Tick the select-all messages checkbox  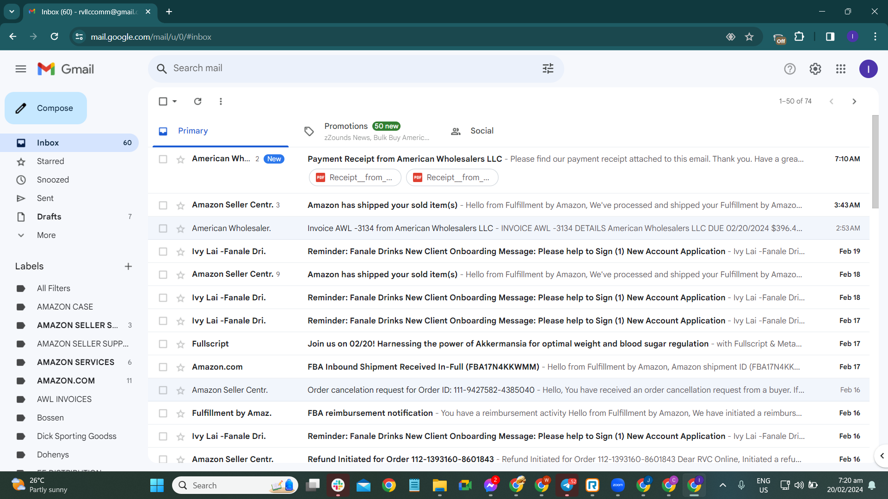click(x=163, y=101)
